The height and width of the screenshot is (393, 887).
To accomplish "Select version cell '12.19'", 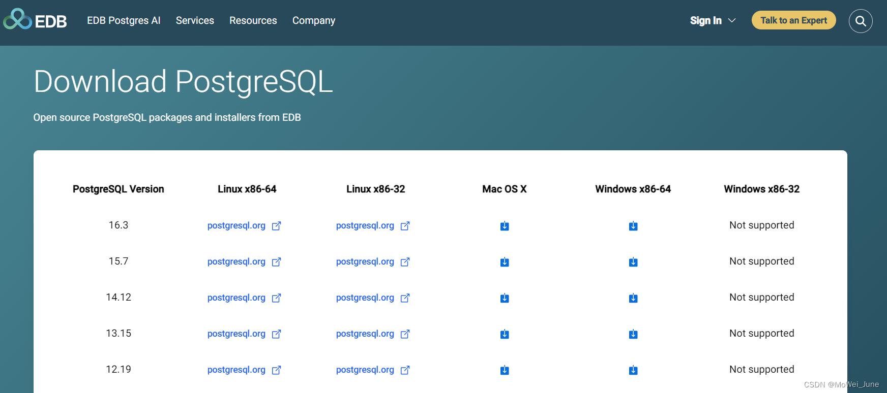I will (x=119, y=369).
